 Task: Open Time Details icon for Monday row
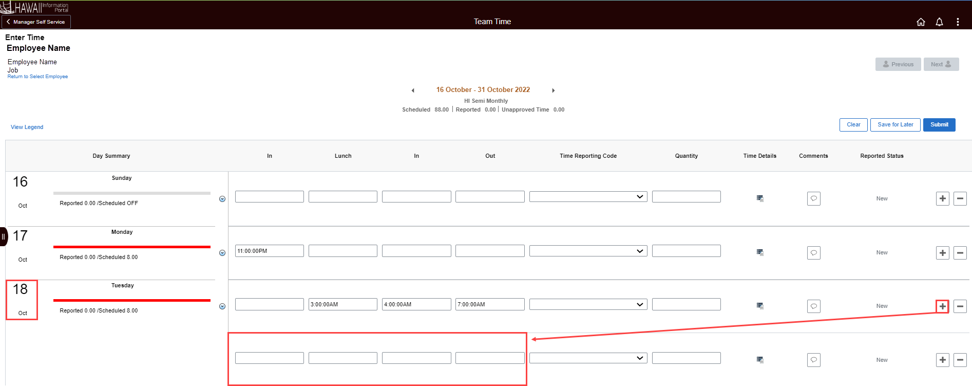click(x=760, y=252)
